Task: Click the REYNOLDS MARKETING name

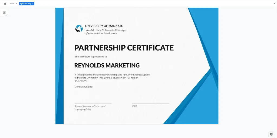Action: click(x=107, y=65)
